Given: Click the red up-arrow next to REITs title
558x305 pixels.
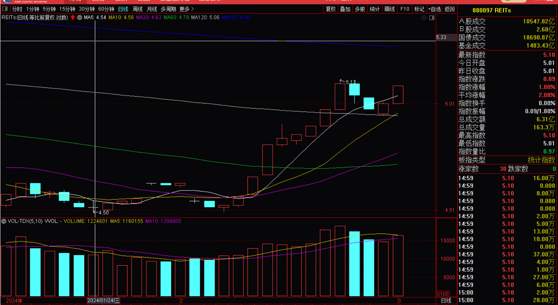Looking at the screenshot, I should point(73,17).
